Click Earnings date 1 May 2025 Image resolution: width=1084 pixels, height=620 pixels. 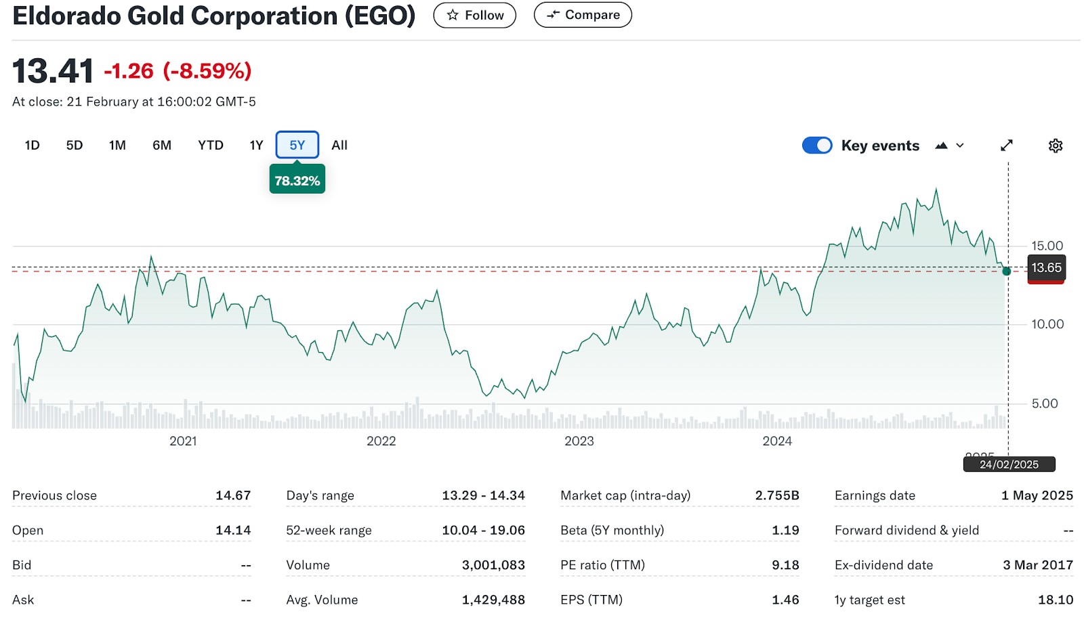tap(1037, 495)
